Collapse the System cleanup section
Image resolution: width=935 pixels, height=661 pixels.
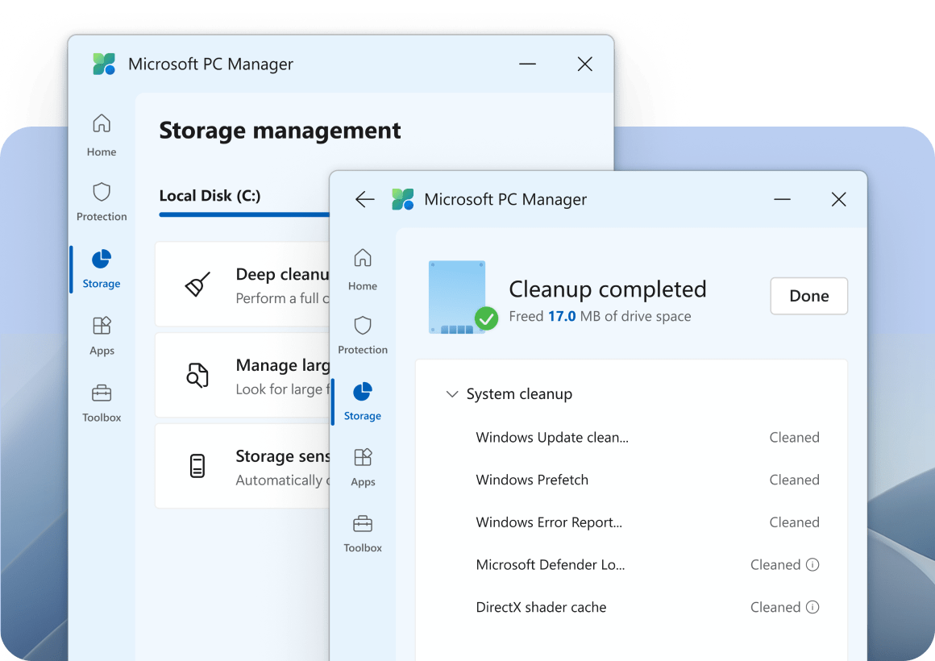(452, 394)
